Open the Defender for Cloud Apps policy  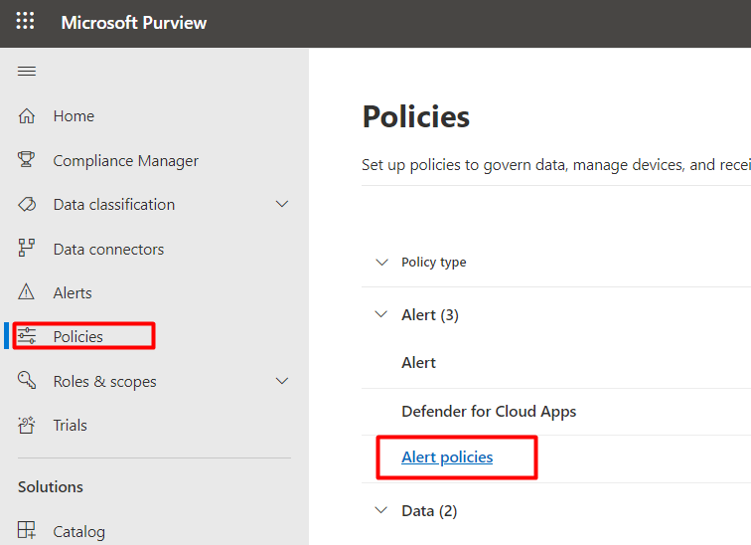(489, 411)
